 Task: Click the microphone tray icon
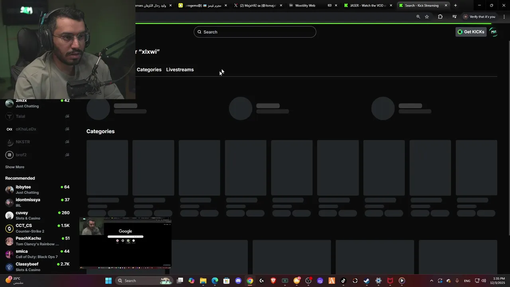[x=457, y=281]
